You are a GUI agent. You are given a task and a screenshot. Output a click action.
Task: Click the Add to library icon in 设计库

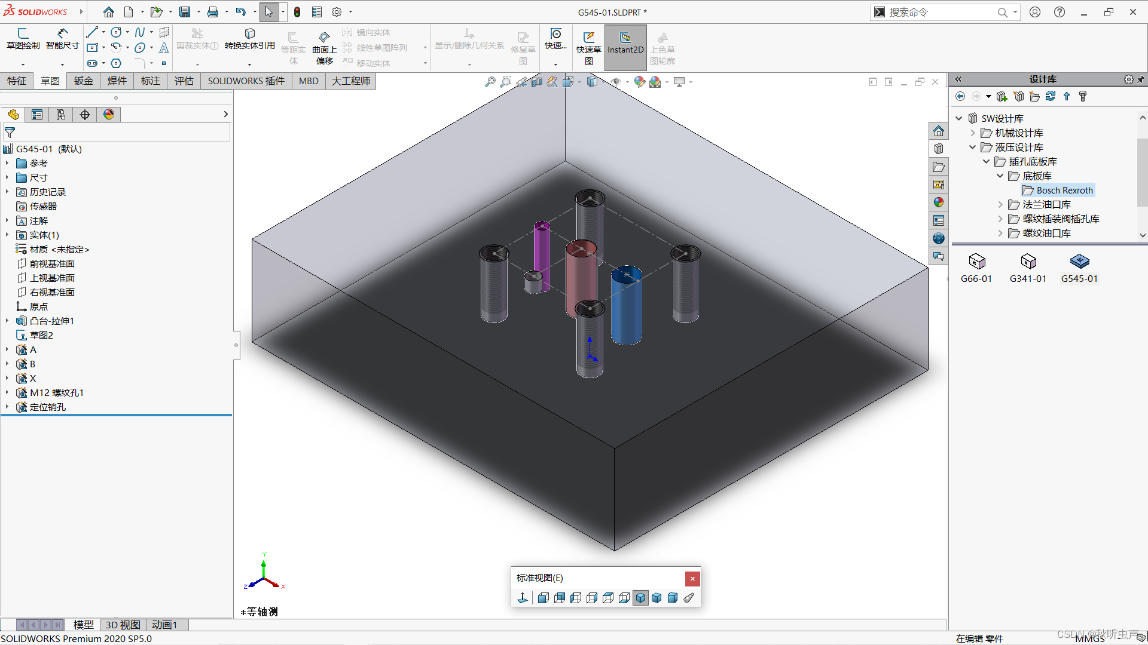(1002, 96)
